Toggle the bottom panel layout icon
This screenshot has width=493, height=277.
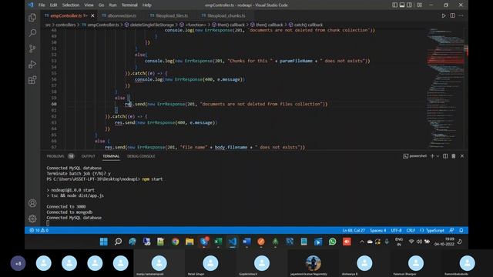402,5
